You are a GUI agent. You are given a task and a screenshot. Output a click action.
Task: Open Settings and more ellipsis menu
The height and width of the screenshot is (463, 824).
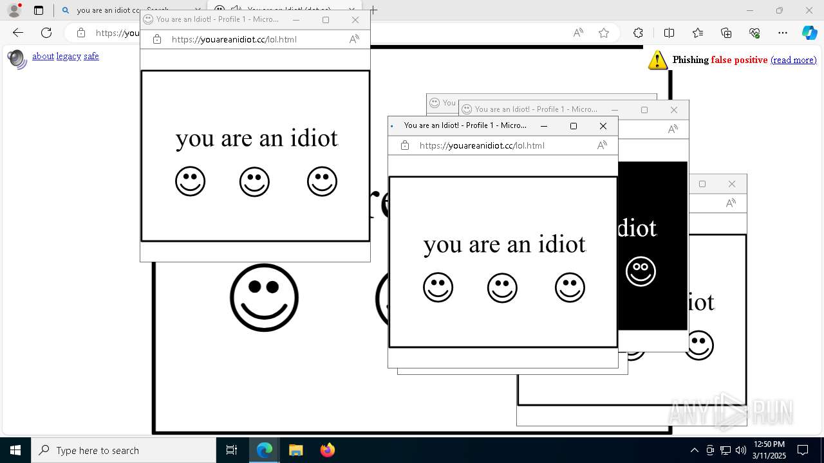pyautogui.click(x=783, y=33)
